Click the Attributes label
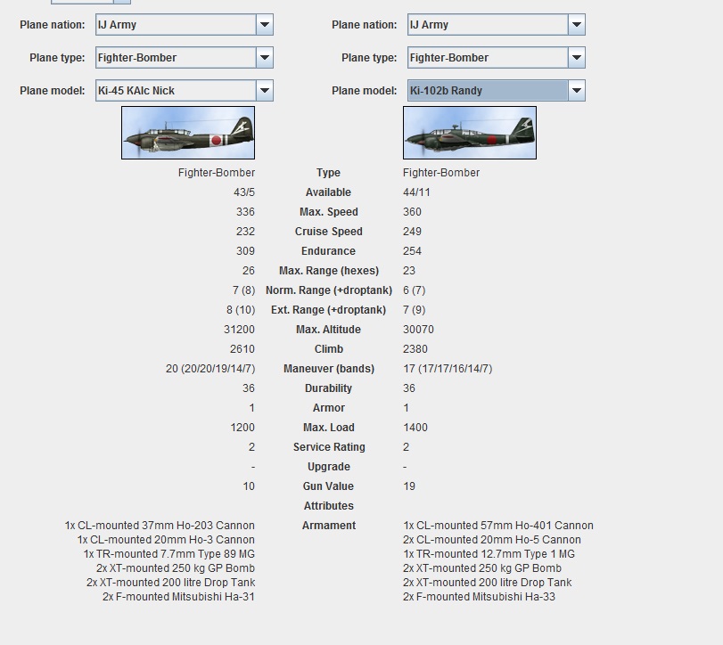 (329, 506)
